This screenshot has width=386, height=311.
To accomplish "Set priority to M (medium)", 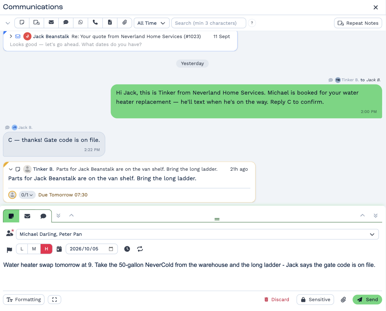I will [34, 249].
